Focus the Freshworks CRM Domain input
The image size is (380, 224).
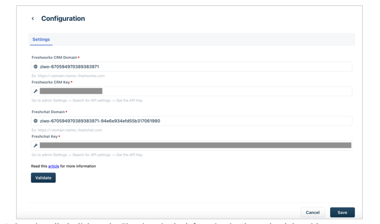(192, 67)
